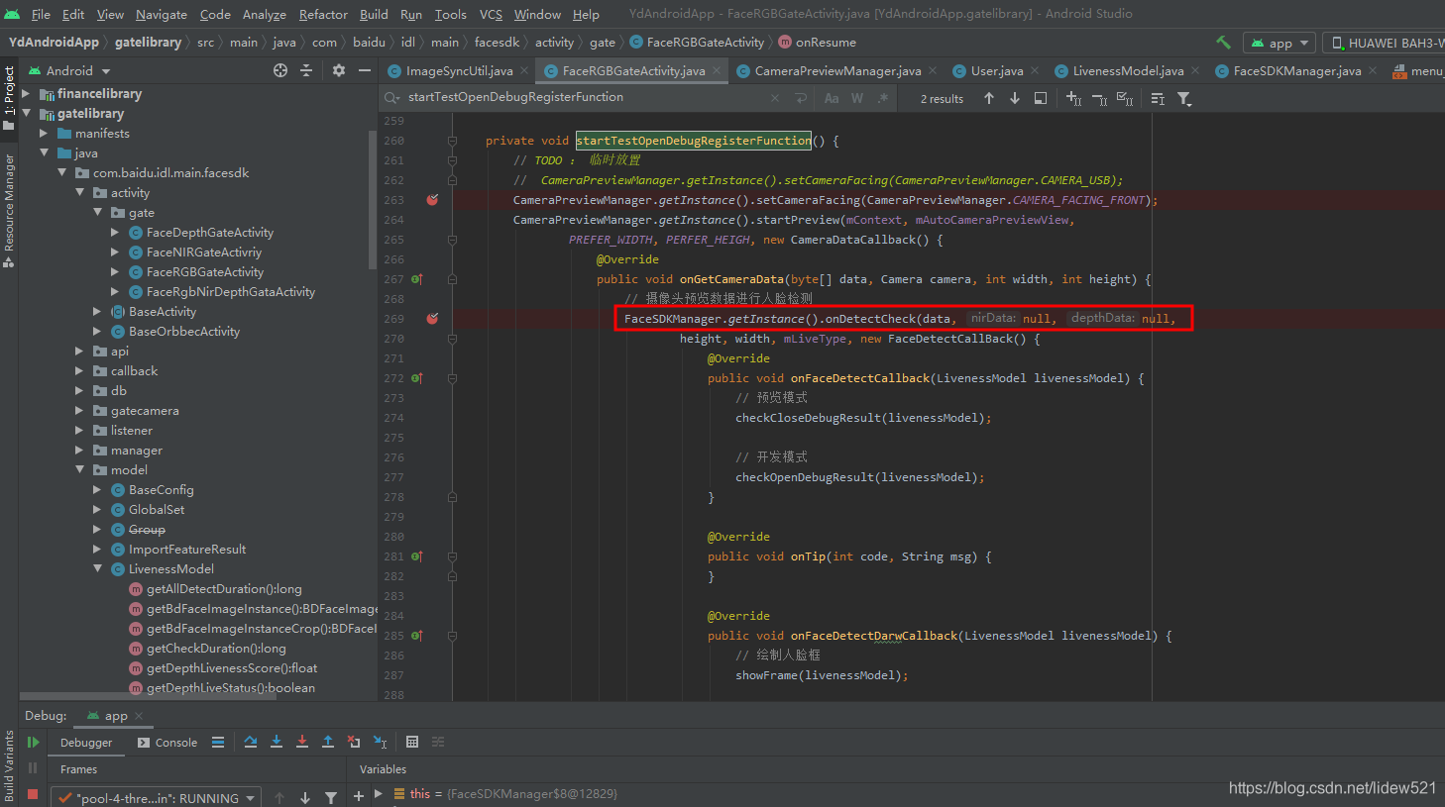The height and width of the screenshot is (807, 1445).
Task: Click Collapse All icon in Project panel
Action: (306, 70)
